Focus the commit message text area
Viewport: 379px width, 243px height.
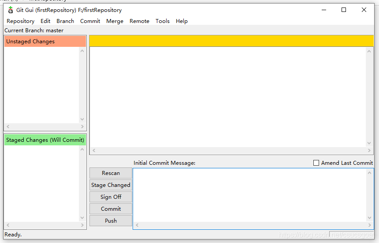250,195
